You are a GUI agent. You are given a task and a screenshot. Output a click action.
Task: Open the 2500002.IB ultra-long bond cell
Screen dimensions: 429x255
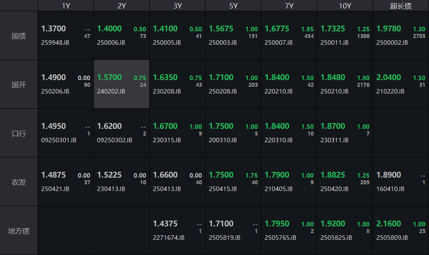tap(401, 36)
